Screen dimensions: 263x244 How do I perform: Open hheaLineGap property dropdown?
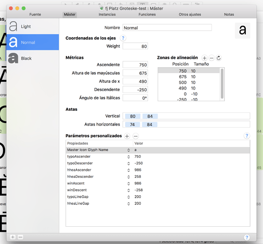coord(129,203)
